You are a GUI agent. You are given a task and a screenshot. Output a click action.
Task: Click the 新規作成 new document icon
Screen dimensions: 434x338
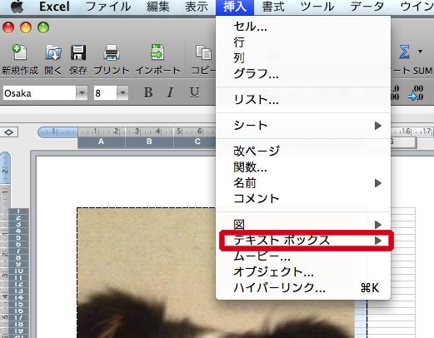pyautogui.click(x=19, y=52)
